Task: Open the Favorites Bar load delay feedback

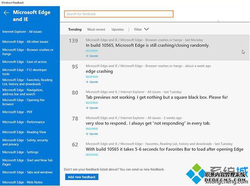Action: pos(164,149)
